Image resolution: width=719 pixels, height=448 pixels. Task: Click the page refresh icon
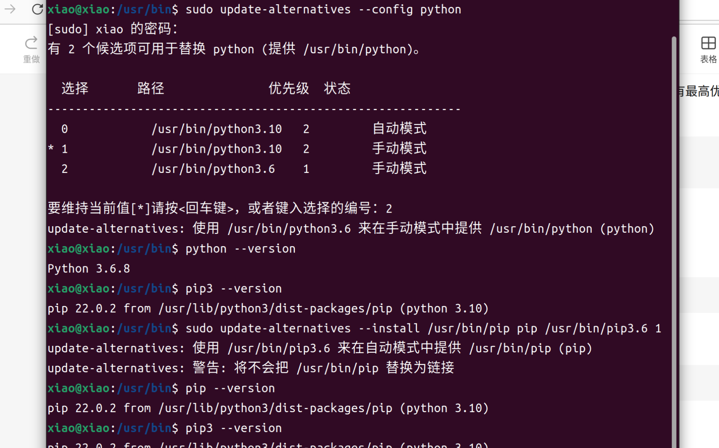point(37,9)
